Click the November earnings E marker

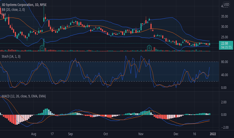[x=149, y=48]
